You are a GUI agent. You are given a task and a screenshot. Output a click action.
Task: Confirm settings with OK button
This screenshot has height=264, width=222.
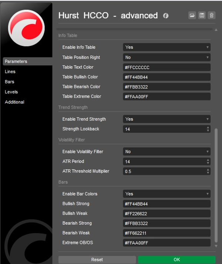click(177, 260)
